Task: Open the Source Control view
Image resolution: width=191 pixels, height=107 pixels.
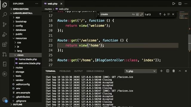Action: point(5,24)
